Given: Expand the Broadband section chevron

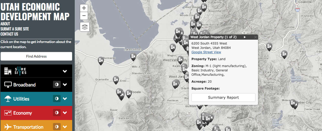Looking at the screenshot, I should [65, 85].
